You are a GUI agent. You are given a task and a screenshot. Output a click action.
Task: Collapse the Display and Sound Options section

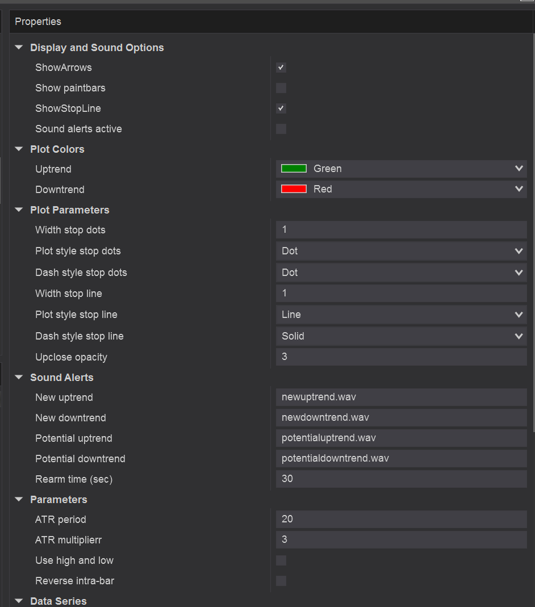point(19,48)
